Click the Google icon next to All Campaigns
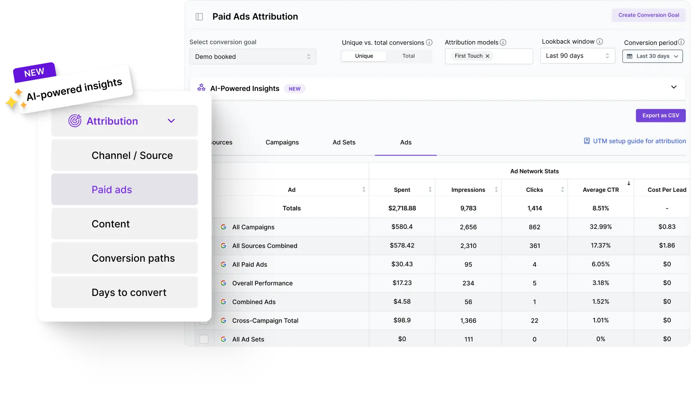The image size is (691, 397). 223,227
